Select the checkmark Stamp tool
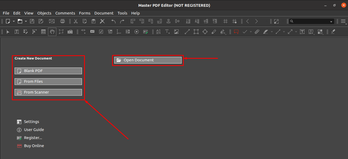The width and height of the screenshot is (348, 159). pos(245,32)
